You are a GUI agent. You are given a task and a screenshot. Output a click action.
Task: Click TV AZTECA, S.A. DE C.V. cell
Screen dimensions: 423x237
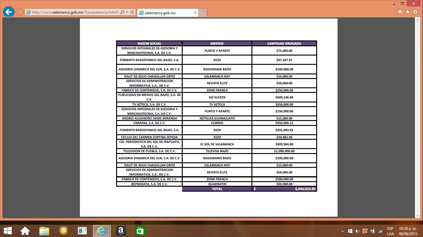click(x=149, y=104)
